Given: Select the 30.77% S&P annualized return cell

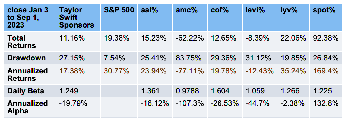Looking at the screenshot, I should click(117, 71).
